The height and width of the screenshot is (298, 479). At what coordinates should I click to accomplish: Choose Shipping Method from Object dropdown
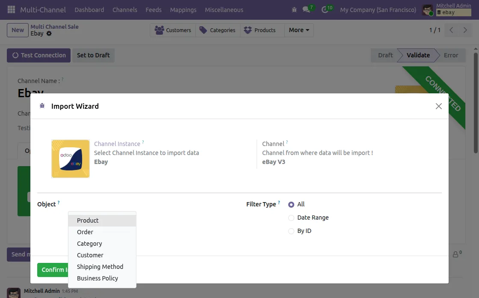(x=102, y=267)
